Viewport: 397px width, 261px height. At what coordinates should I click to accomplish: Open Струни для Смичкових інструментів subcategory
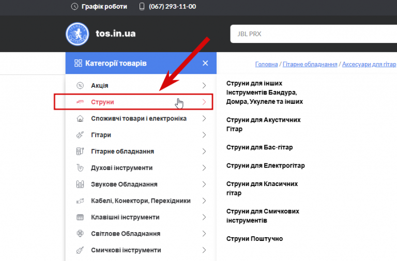pos(263,216)
